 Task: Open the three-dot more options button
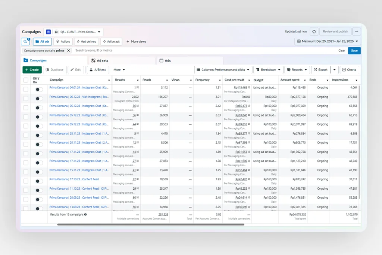pos(356,32)
